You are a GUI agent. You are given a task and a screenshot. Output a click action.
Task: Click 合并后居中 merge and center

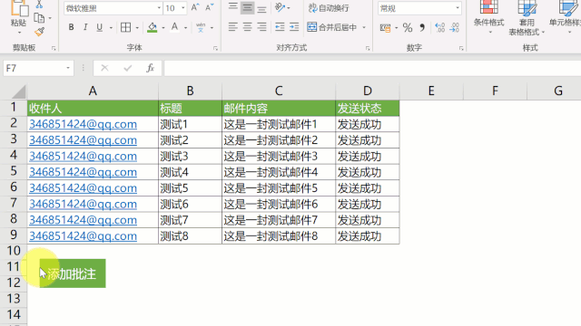[x=332, y=27]
